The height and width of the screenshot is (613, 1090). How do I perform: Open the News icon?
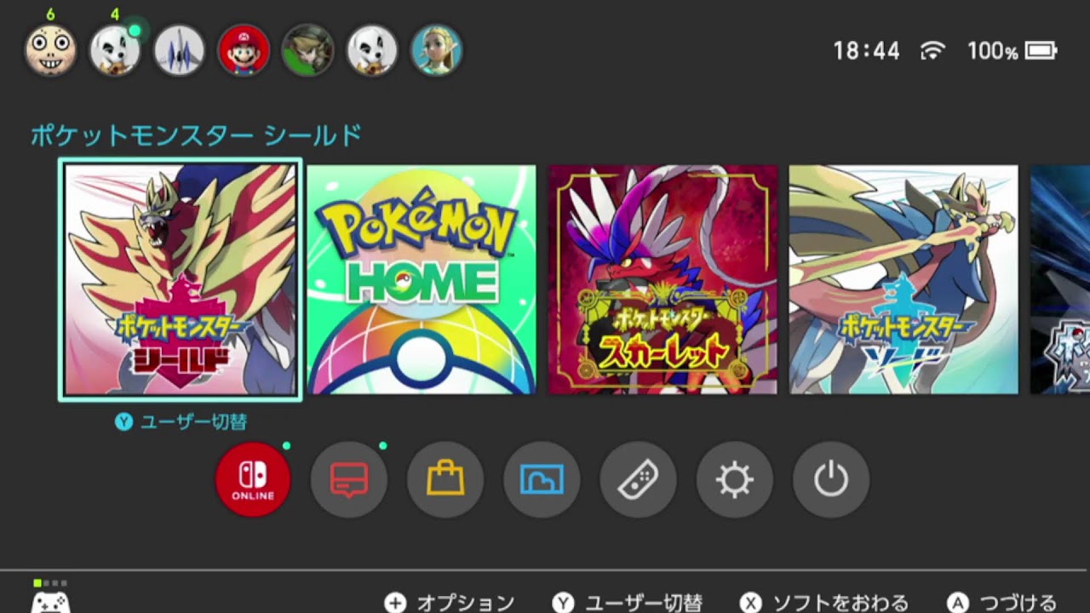click(349, 479)
